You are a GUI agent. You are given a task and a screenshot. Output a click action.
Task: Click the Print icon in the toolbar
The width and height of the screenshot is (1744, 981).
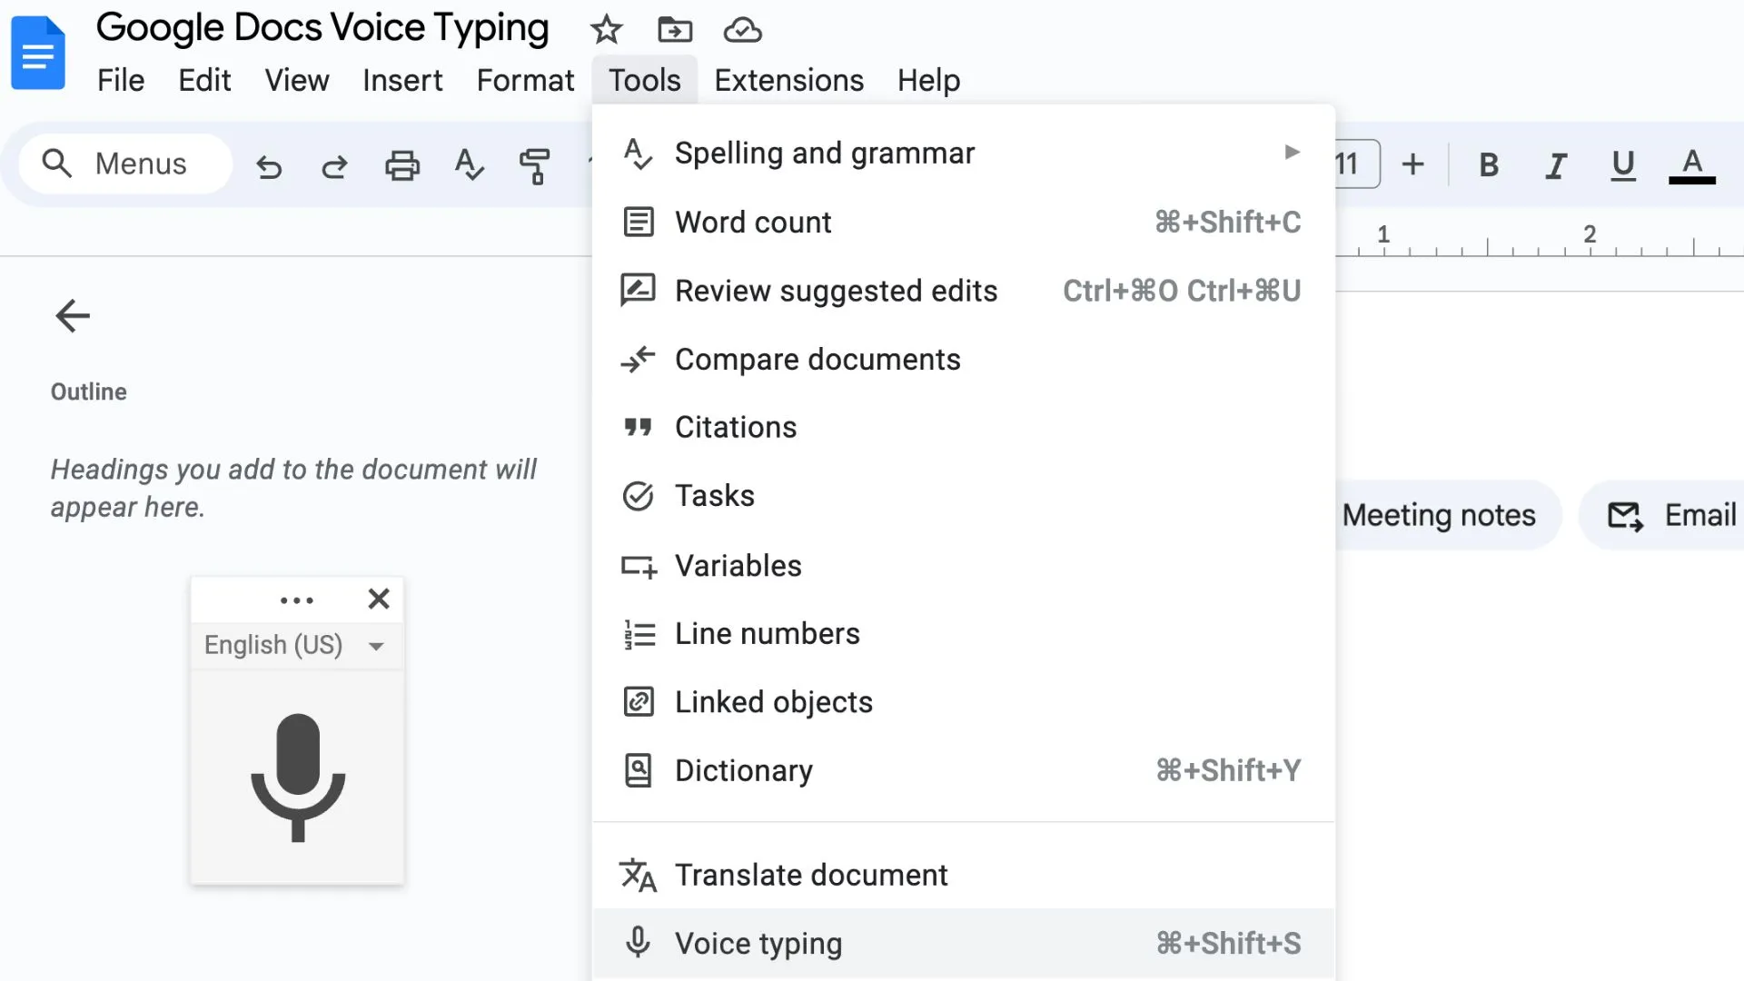click(402, 165)
